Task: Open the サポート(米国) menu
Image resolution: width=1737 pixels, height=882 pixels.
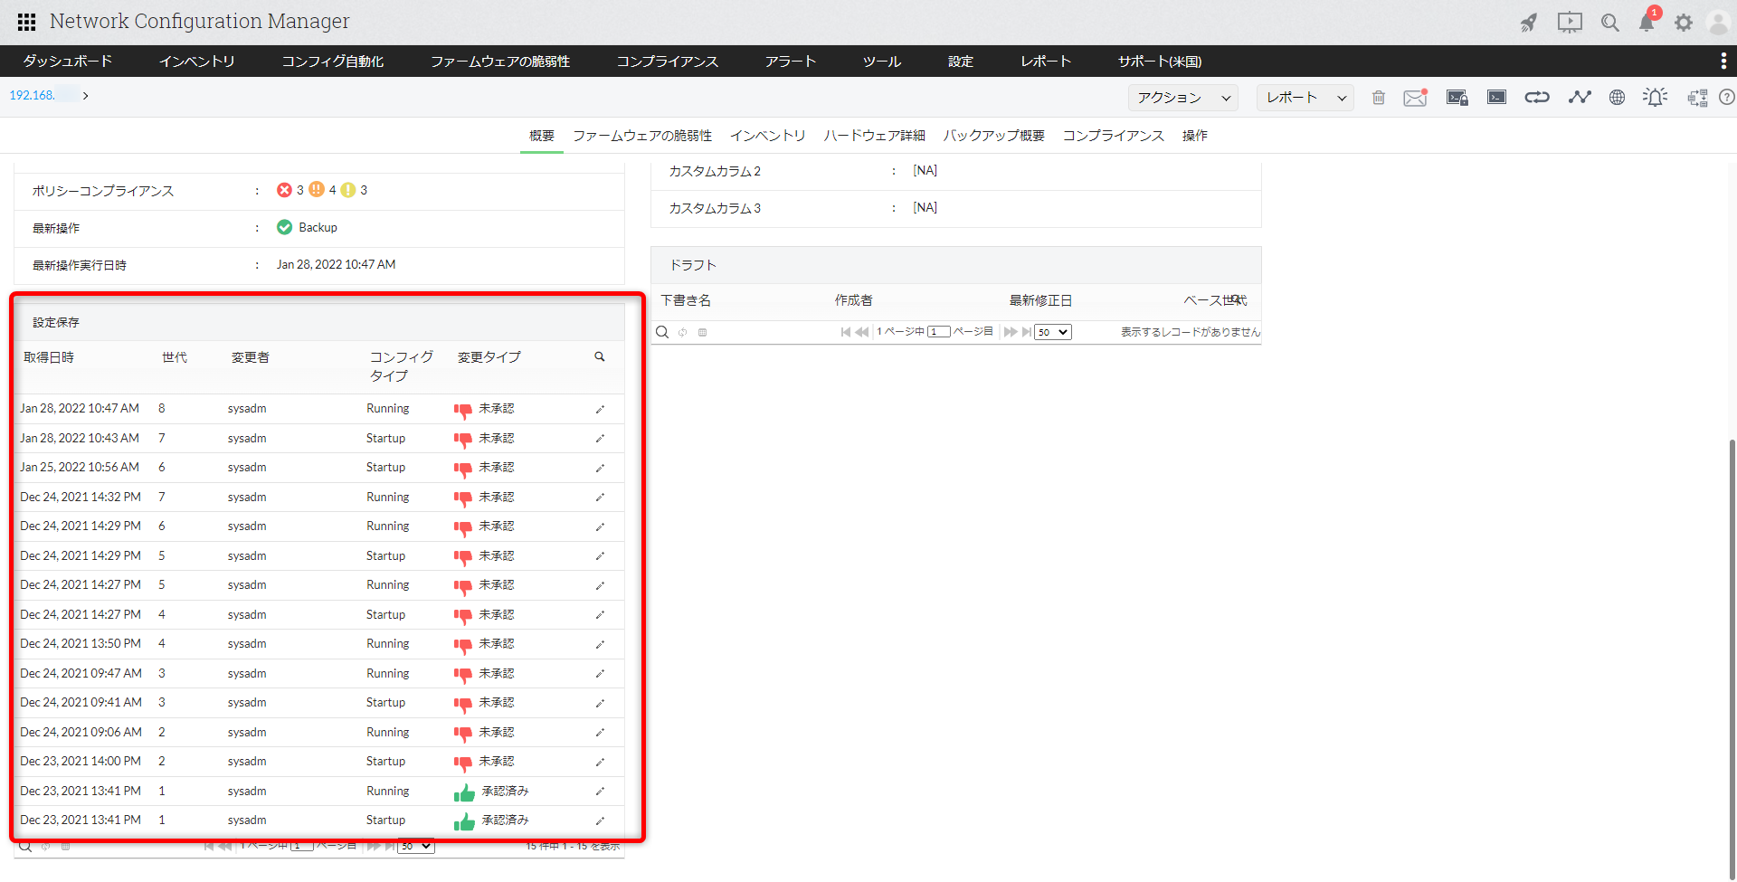Action: coord(1160,61)
